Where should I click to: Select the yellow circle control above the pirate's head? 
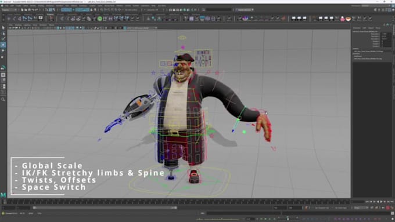[182, 38]
